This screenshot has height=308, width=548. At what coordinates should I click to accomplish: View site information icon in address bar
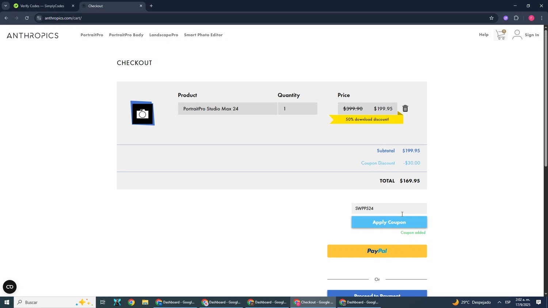pyautogui.click(x=39, y=18)
